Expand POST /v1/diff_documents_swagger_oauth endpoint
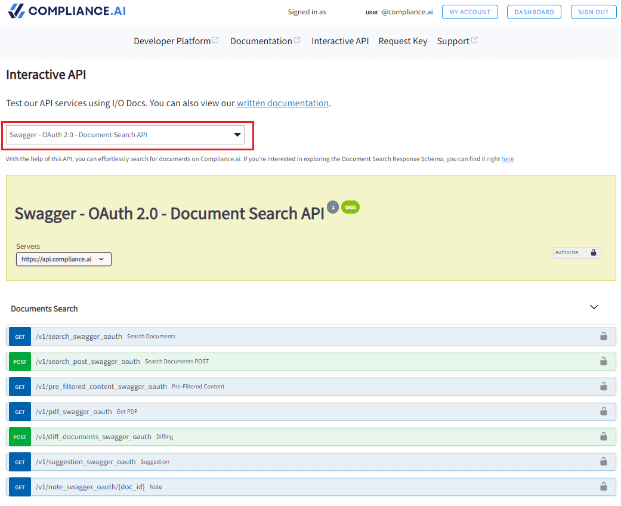 pyautogui.click(x=311, y=437)
